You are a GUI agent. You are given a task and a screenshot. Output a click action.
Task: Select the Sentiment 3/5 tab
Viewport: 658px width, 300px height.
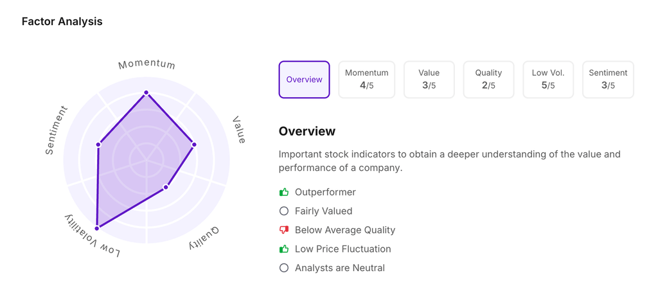(608, 80)
